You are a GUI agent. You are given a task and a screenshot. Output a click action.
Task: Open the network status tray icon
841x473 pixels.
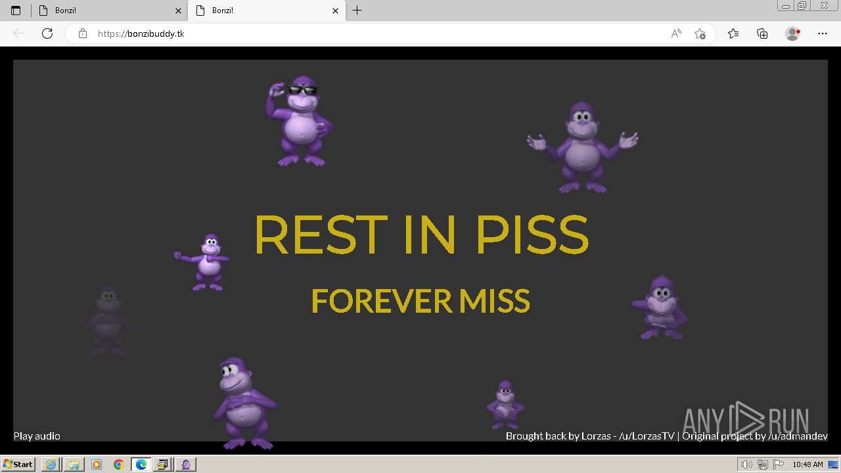(x=762, y=464)
